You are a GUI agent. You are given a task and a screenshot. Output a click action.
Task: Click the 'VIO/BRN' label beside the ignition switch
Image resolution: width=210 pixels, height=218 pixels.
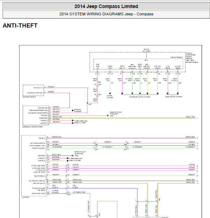51,92
